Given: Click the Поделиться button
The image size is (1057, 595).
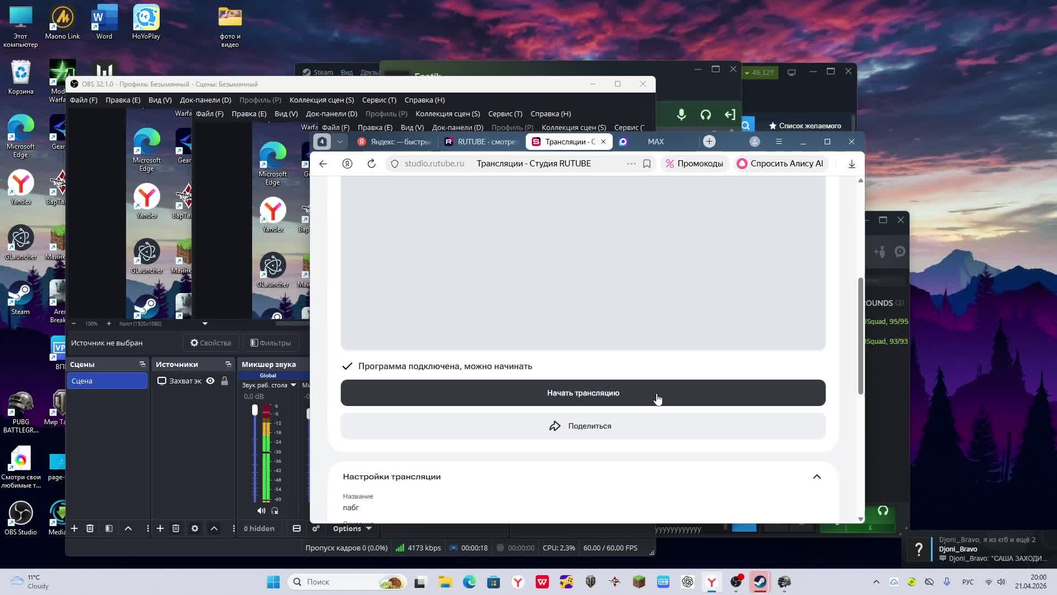Looking at the screenshot, I should [582, 426].
